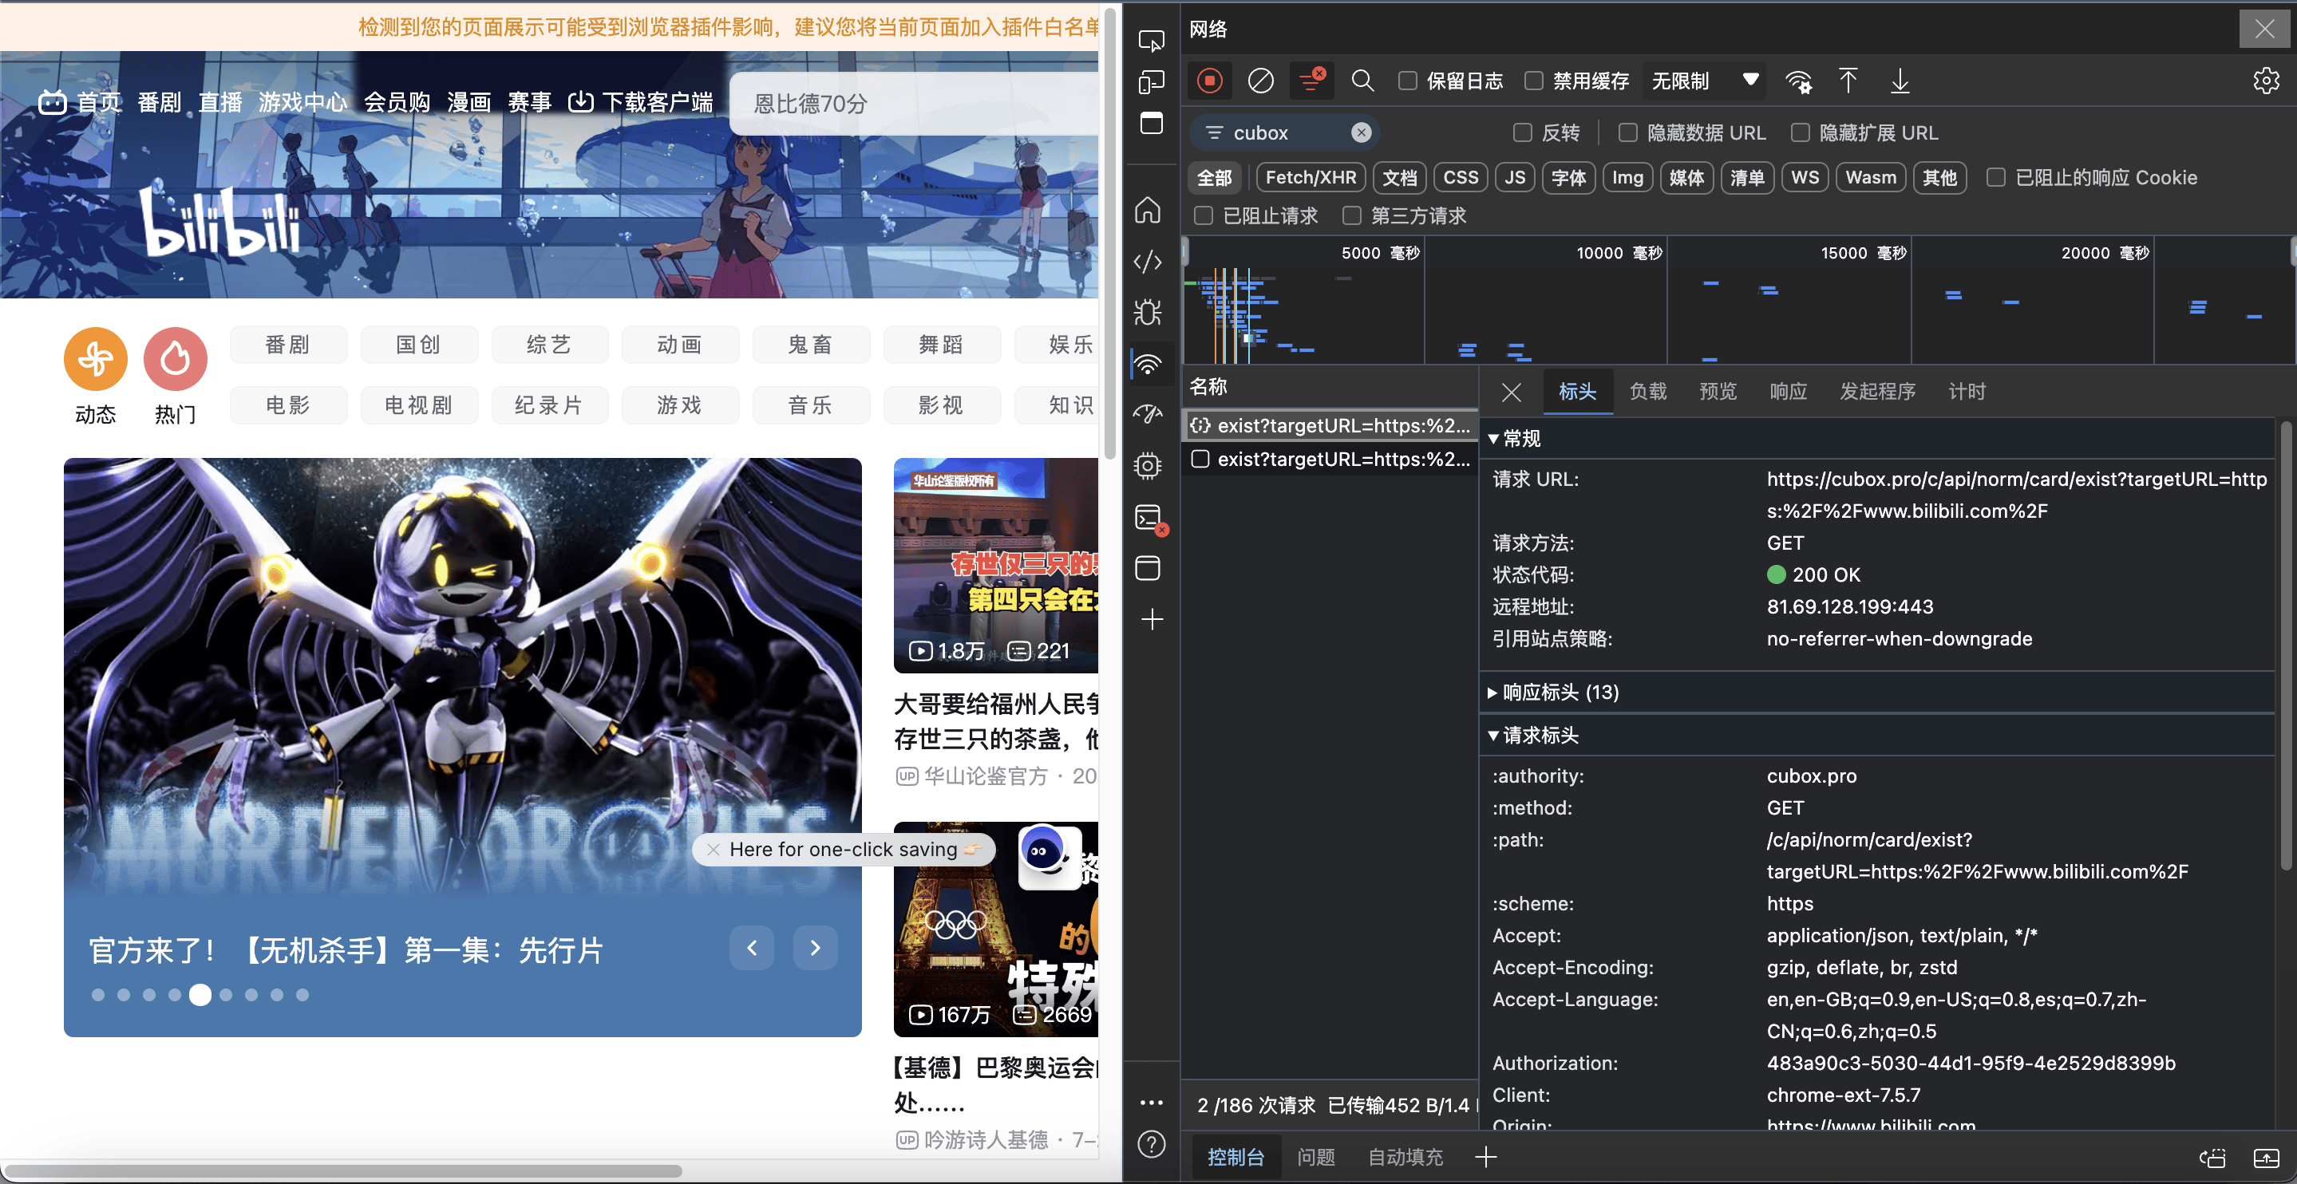
Task: Dismiss the one-click saving tooltip
Action: pos(713,850)
